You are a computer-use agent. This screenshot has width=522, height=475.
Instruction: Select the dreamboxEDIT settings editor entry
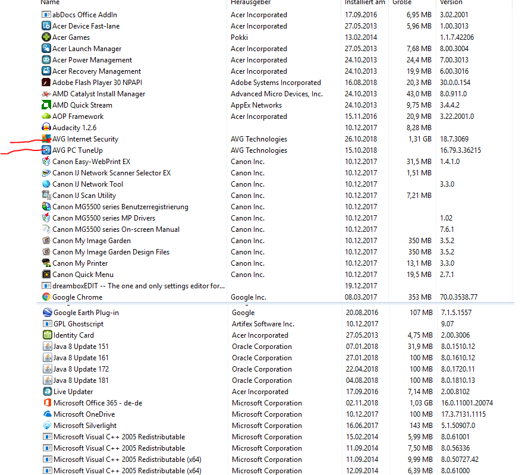(x=138, y=285)
